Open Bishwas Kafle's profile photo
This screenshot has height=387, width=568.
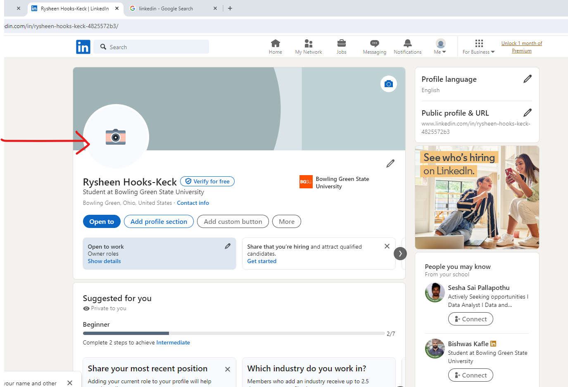click(435, 349)
